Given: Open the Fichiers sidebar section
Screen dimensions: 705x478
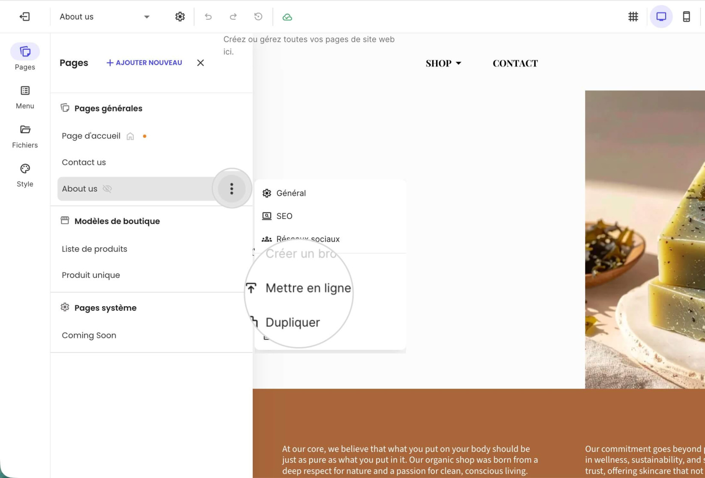Looking at the screenshot, I should point(25,137).
